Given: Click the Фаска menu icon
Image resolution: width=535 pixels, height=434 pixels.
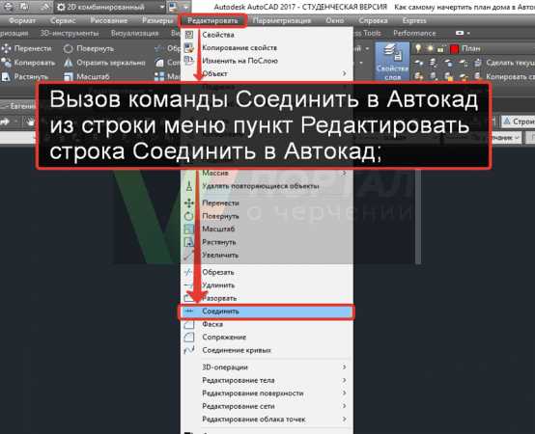Looking at the screenshot, I should tap(189, 324).
